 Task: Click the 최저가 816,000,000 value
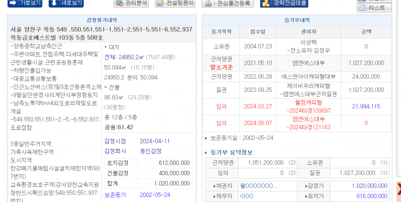(370, 196)
